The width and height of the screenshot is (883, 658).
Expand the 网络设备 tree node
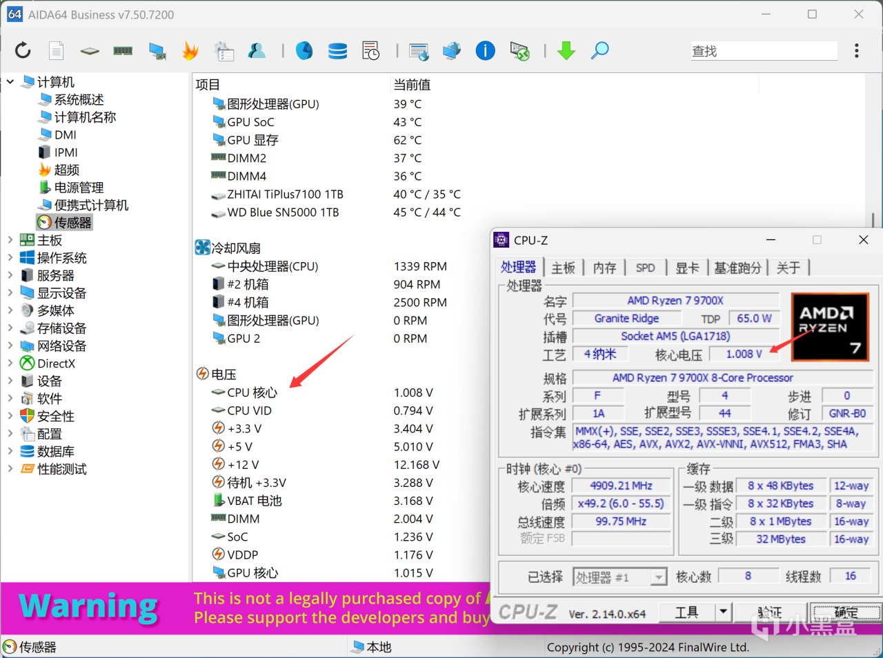click(10, 346)
